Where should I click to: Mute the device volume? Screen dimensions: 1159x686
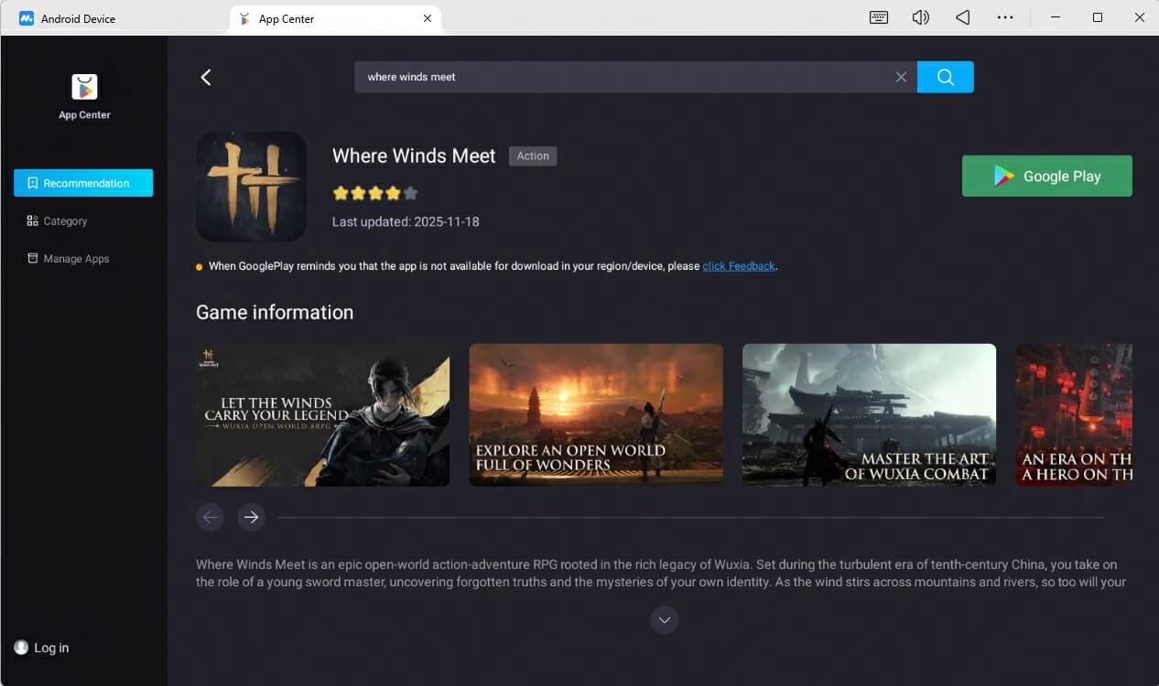pyautogui.click(x=920, y=16)
